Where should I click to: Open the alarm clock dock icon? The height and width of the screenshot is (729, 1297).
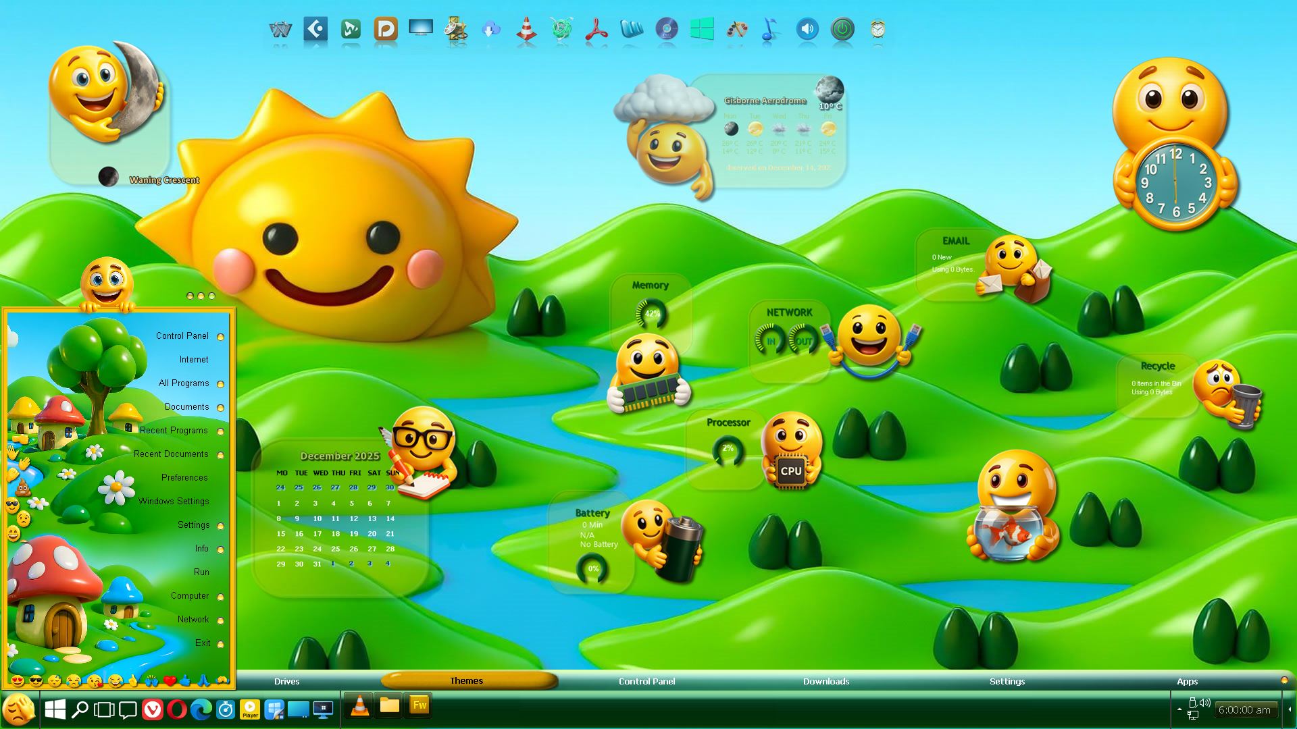tap(878, 29)
